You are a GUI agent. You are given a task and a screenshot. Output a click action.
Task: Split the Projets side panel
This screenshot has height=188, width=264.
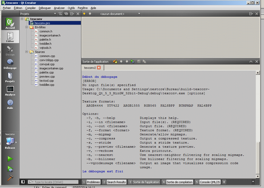[x=72, y=14]
